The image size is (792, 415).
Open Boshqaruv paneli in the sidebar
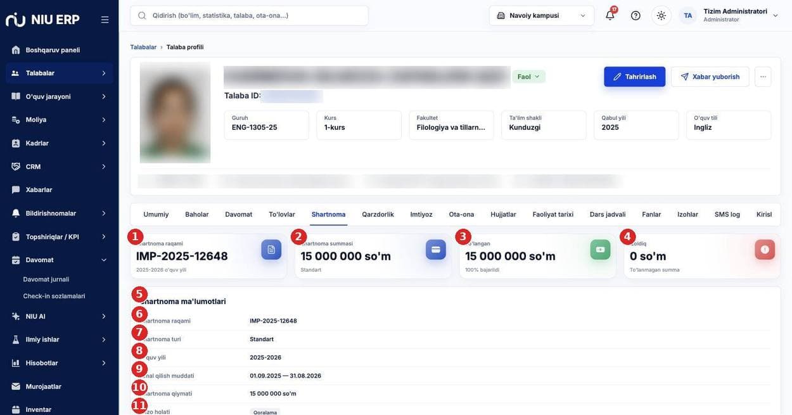[59, 50]
